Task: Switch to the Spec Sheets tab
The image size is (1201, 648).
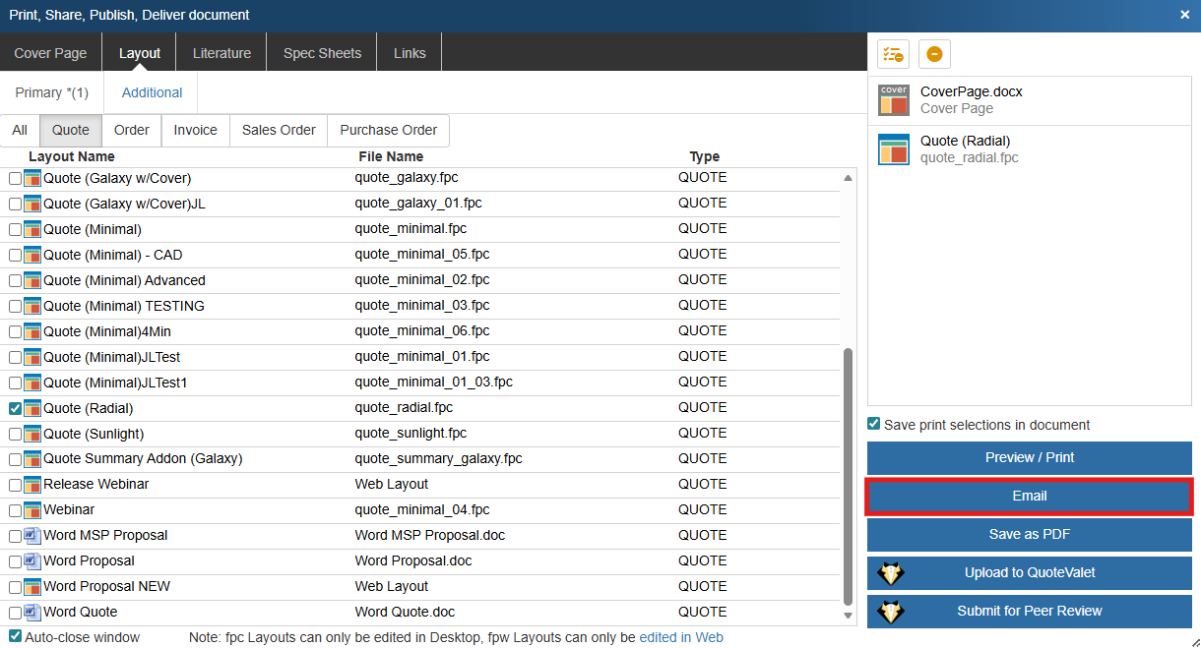Action: [322, 53]
